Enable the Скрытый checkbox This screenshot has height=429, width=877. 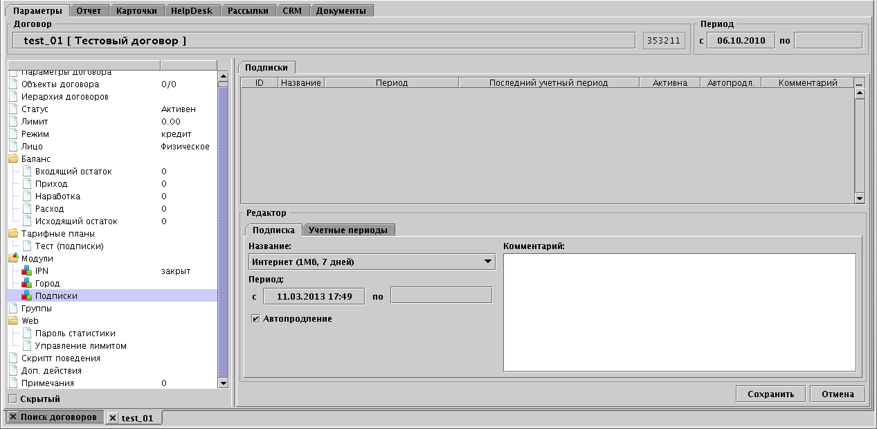(x=12, y=399)
